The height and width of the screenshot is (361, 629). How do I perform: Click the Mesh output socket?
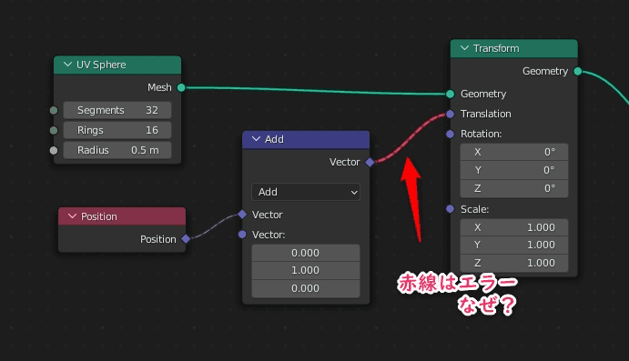coord(181,87)
